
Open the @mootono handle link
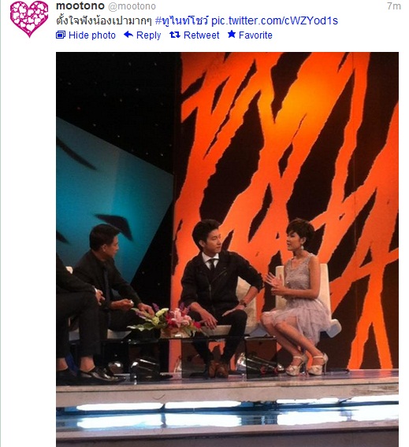(x=132, y=6)
